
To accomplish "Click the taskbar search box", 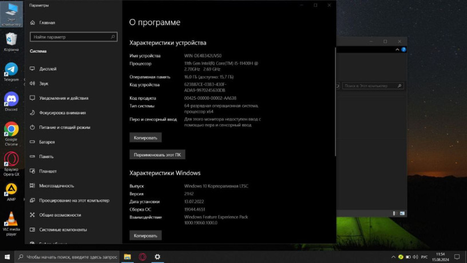I will [67, 257].
